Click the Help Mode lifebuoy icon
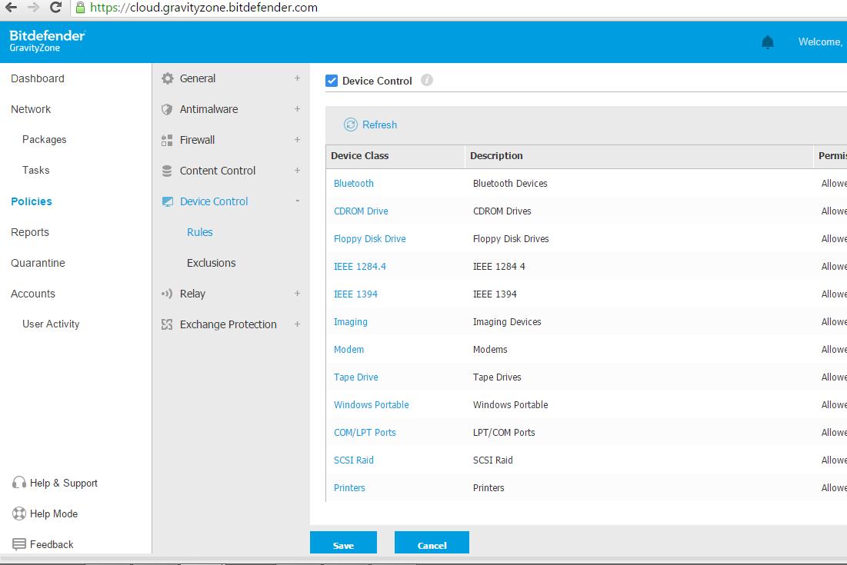Image resolution: width=847 pixels, height=565 pixels. coord(19,513)
